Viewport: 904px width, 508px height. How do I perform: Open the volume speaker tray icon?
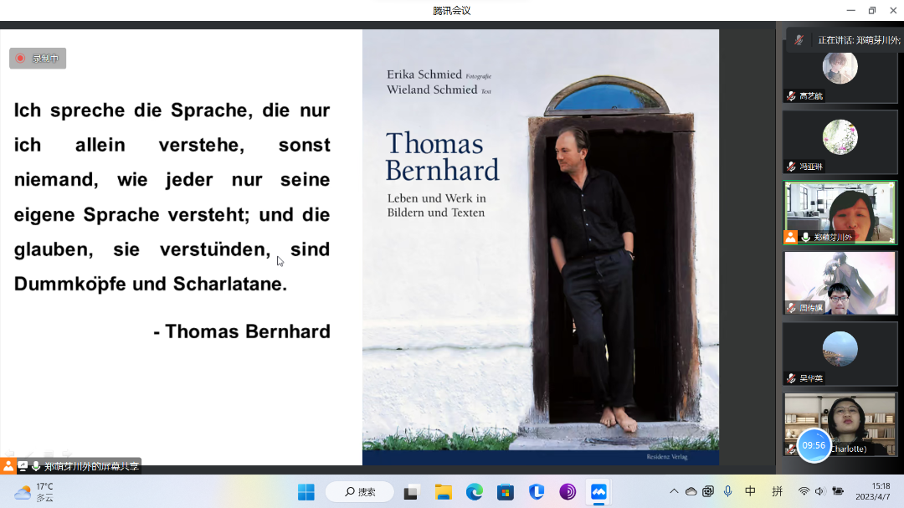tap(819, 491)
